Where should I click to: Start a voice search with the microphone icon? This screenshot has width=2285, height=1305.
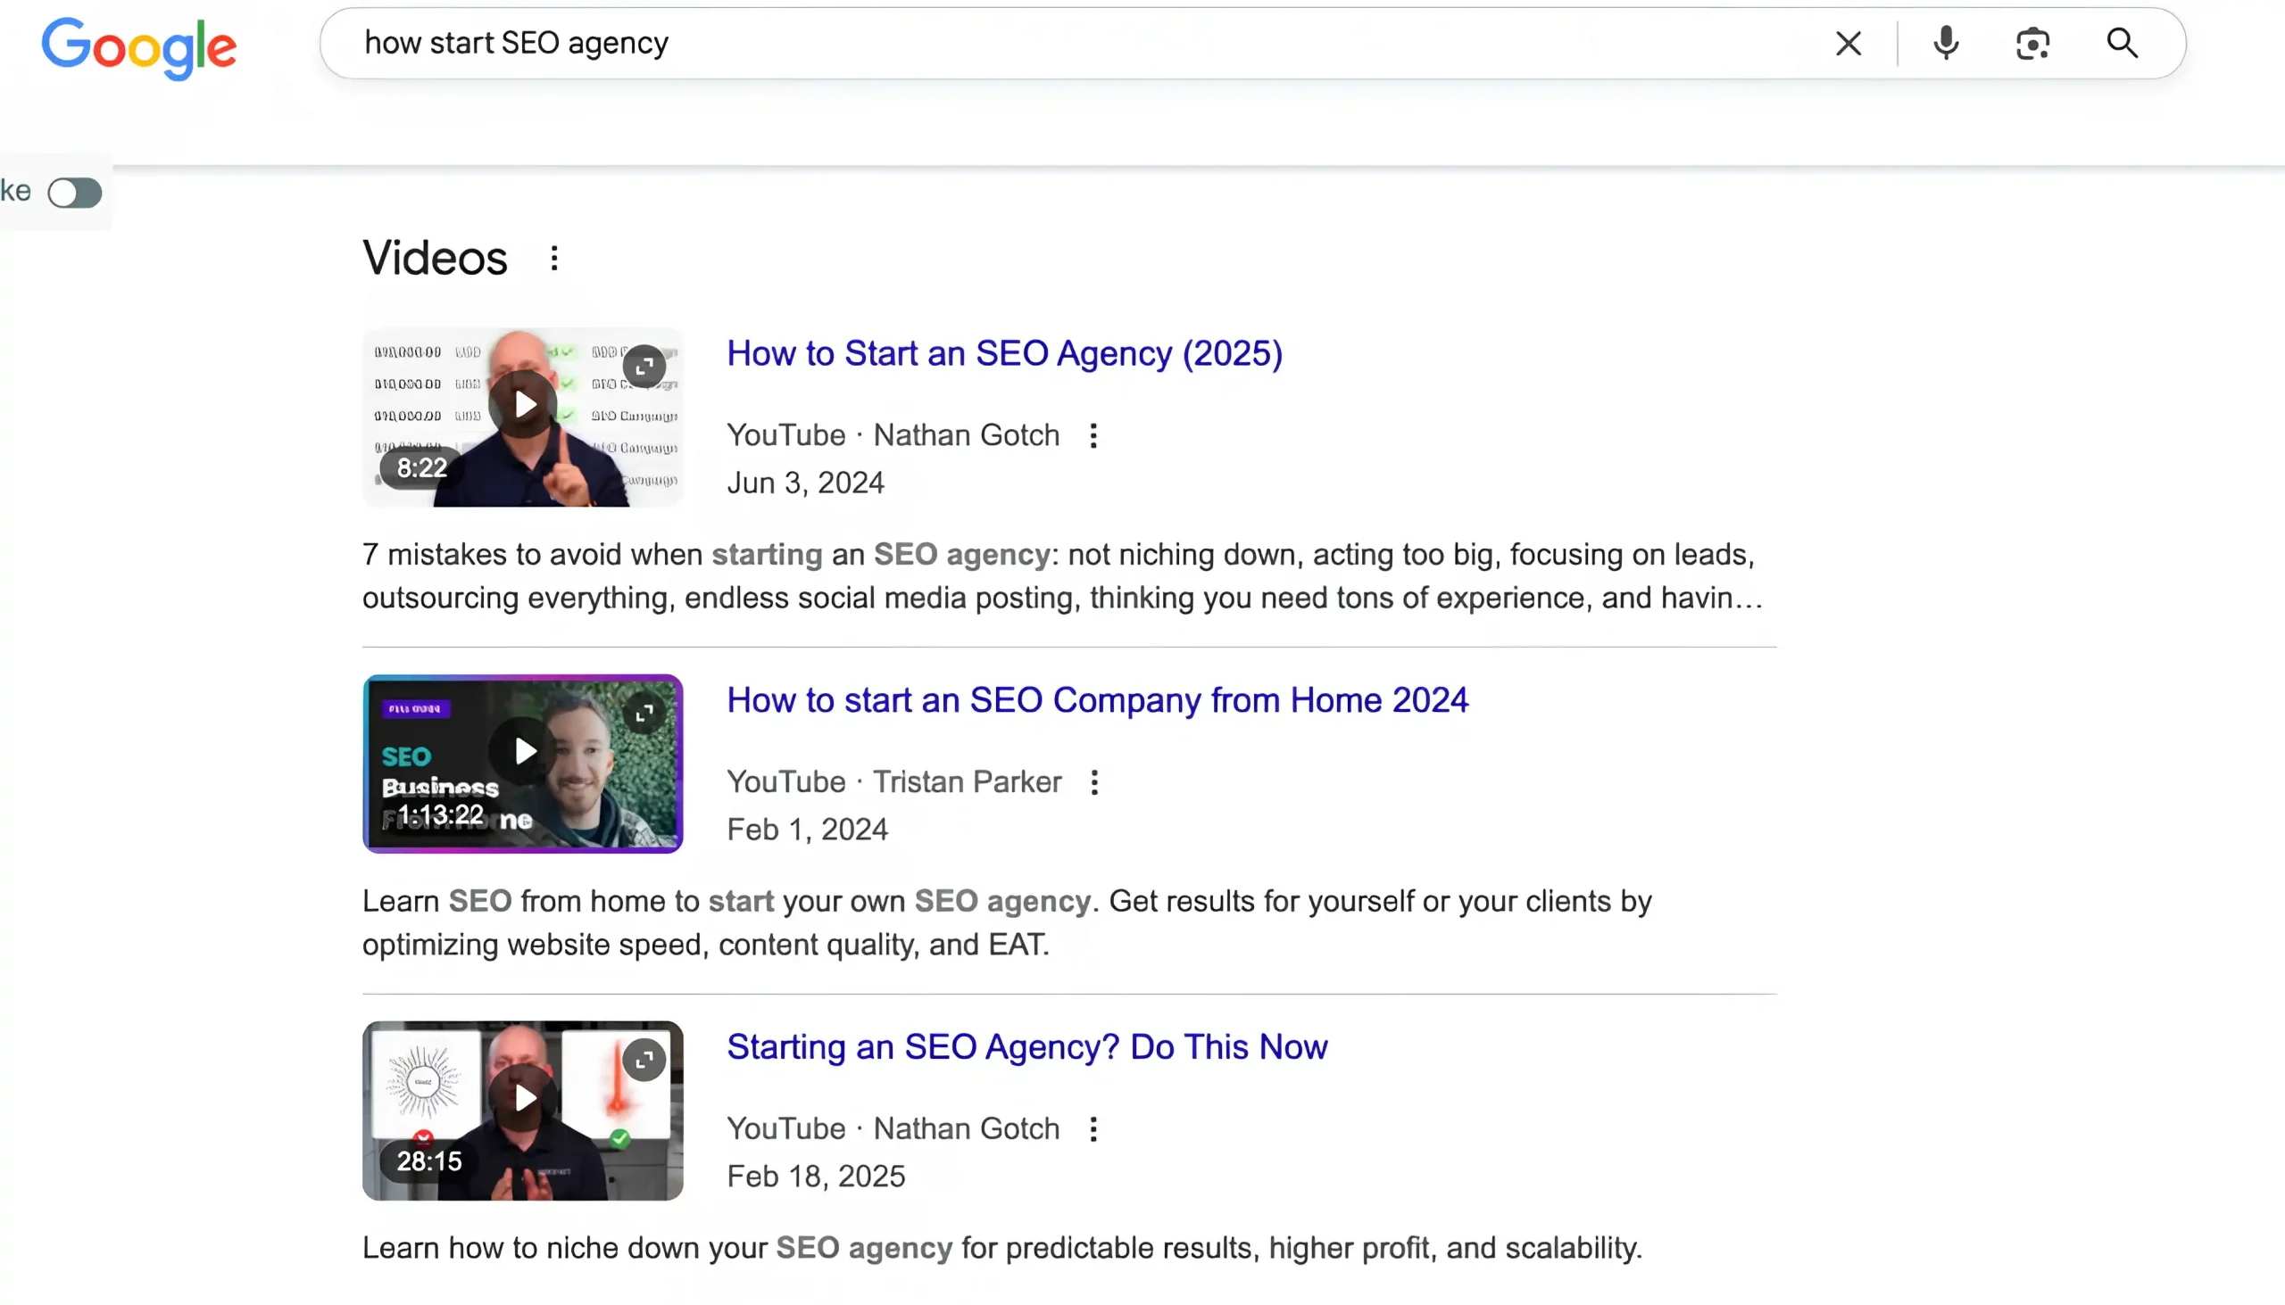(x=1945, y=43)
